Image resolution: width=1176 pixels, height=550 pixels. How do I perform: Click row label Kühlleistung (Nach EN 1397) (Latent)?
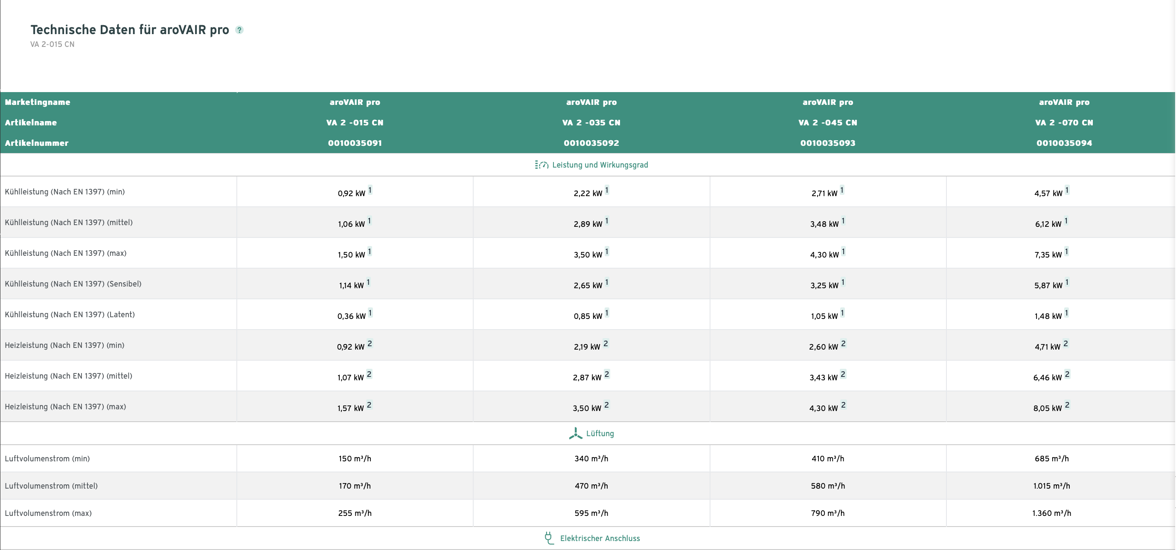(70, 315)
